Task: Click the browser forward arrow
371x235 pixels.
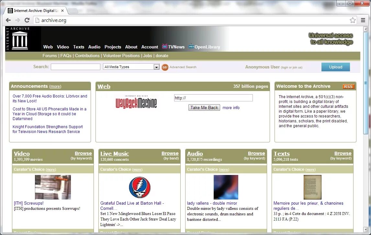Action: 17,20
